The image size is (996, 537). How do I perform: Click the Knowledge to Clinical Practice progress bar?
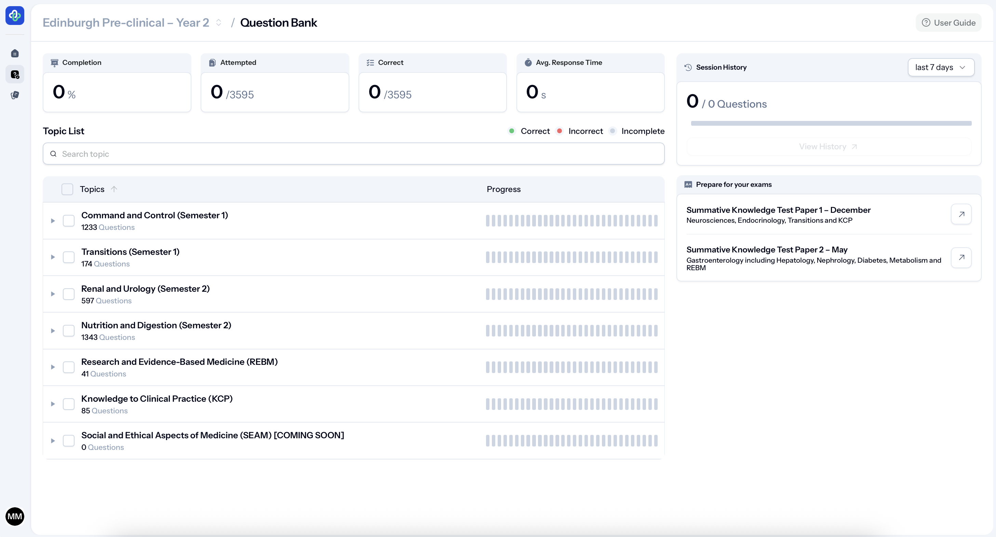point(571,404)
